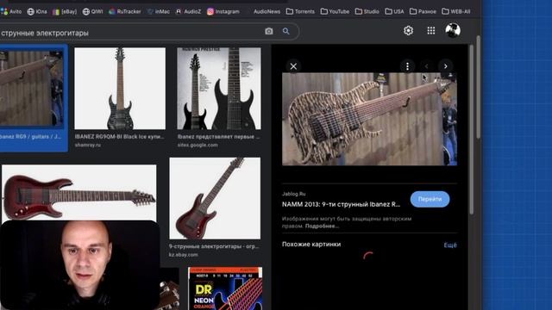Open the Подробнее copyright link
The width and height of the screenshot is (552, 310).
click(x=322, y=226)
